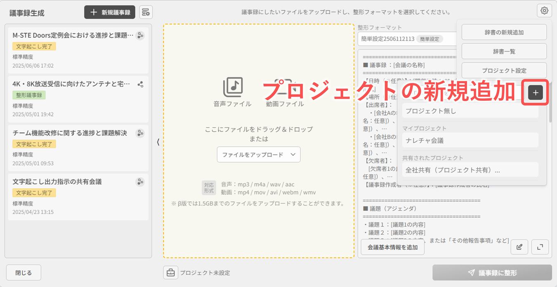Screen dimensions: 557x287
Task: Click the 会議基本情報を追加 field button
Action: coord(392,247)
